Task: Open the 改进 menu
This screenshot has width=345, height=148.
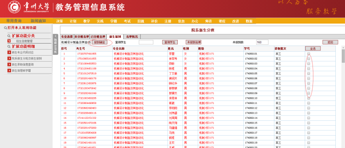Action: tap(235, 21)
